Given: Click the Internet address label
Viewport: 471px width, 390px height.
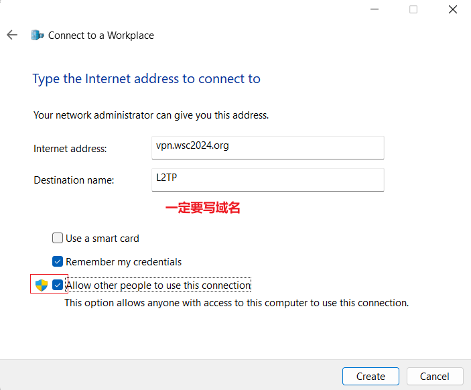Looking at the screenshot, I should pos(70,149).
